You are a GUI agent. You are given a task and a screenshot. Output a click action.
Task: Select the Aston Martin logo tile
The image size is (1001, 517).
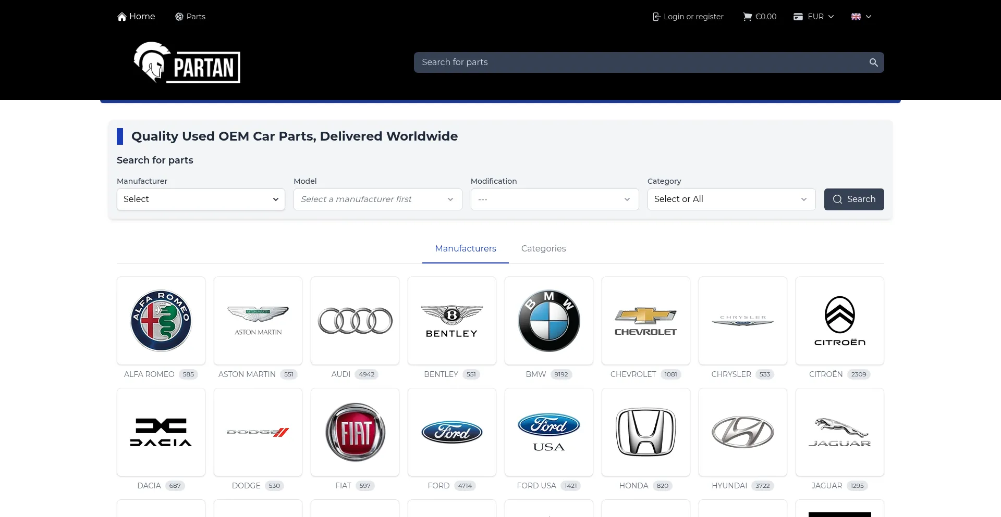258,321
